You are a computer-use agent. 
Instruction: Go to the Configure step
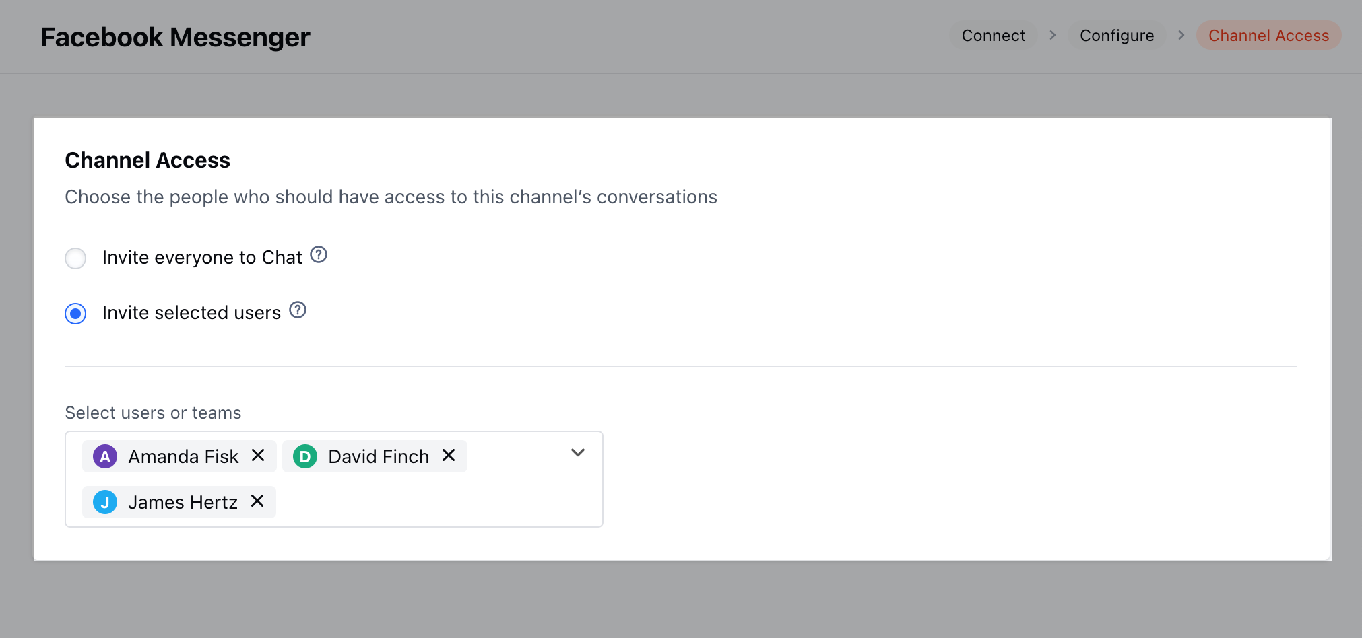1117,36
